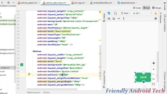Open the Palette side panel

pyautogui.click(x=104, y=17)
